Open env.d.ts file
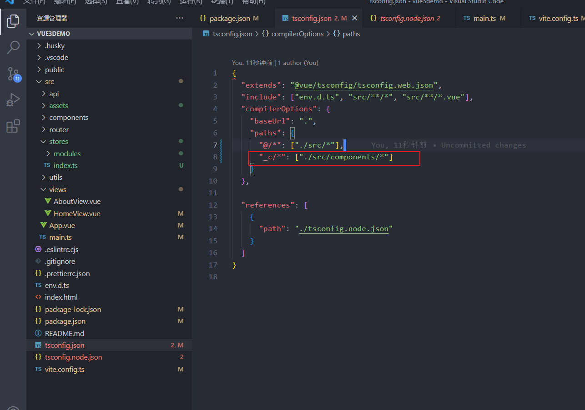585x410 pixels. click(109, 286)
